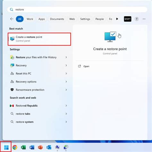
Task: Select the All filter tab
Action: click(x=20, y=19)
